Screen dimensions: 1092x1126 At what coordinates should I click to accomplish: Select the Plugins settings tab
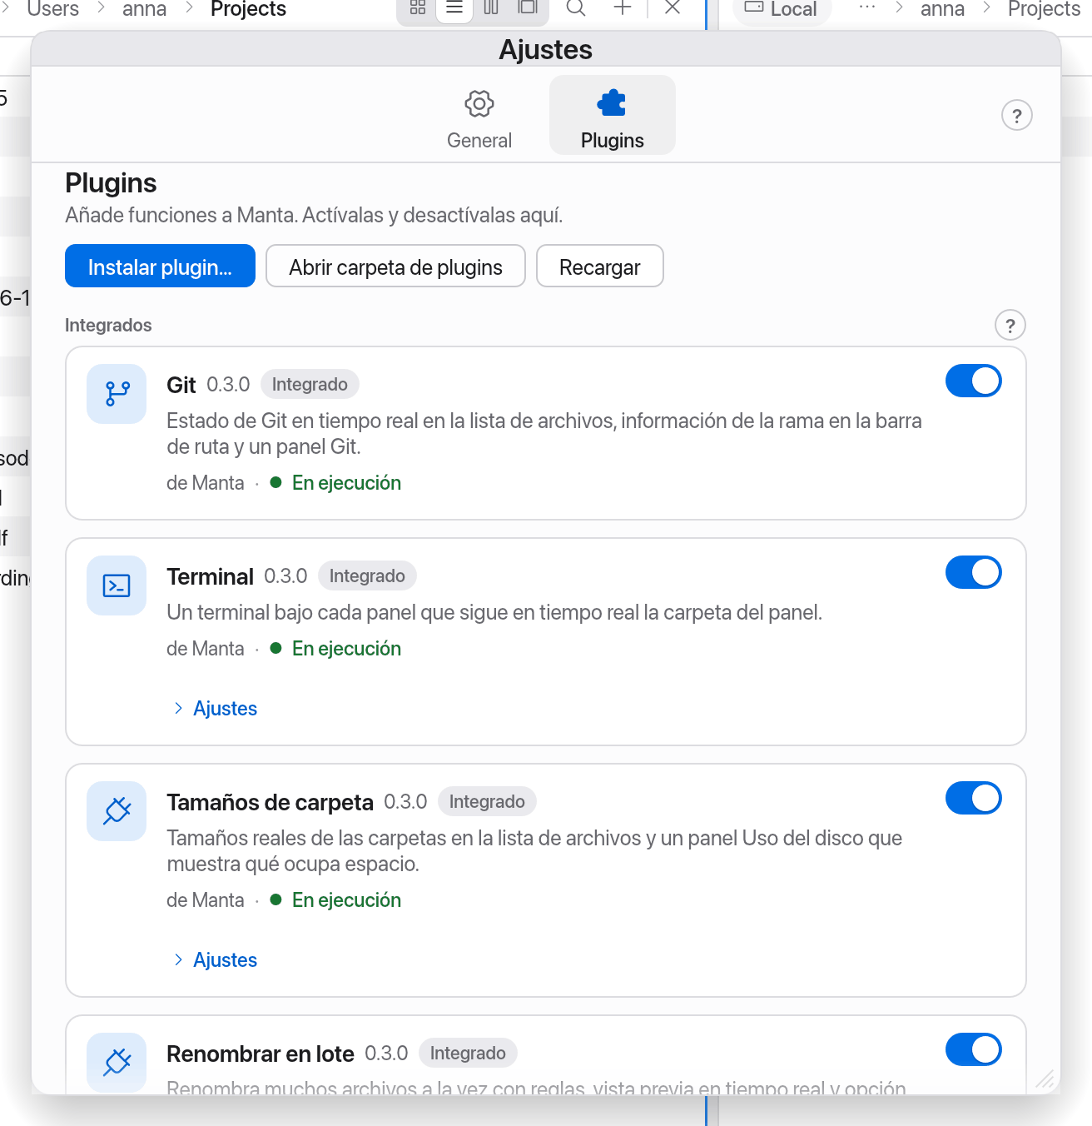click(x=613, y=116)
